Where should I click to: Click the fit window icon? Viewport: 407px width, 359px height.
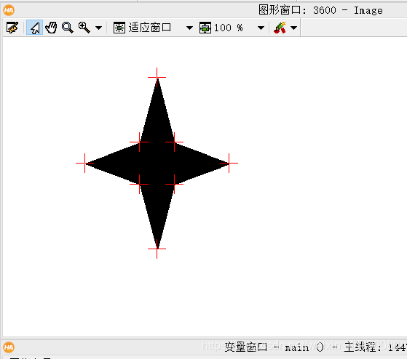click(119, 28)
